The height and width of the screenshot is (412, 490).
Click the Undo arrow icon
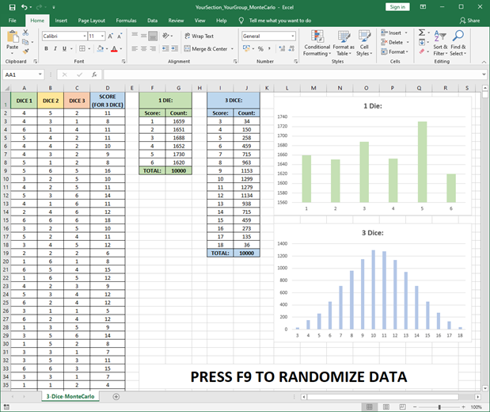pos(25,7)
